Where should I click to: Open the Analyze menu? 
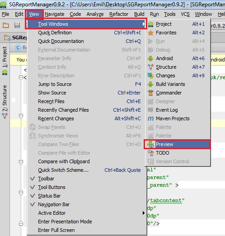click(95, 14)
